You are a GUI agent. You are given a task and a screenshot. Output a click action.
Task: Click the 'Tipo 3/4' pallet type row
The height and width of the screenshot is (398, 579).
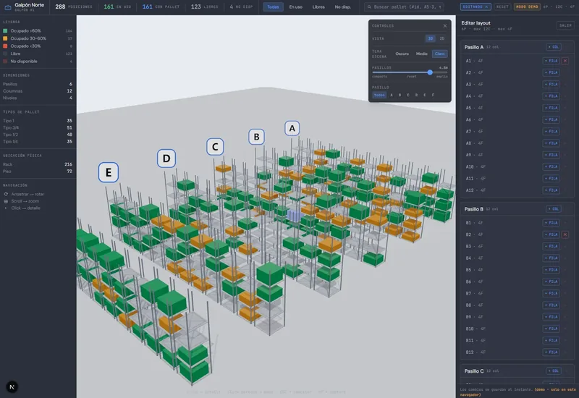38,128
